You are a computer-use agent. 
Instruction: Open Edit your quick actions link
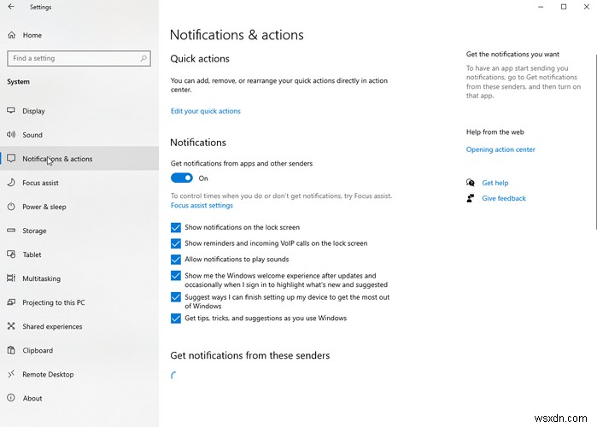206,111
